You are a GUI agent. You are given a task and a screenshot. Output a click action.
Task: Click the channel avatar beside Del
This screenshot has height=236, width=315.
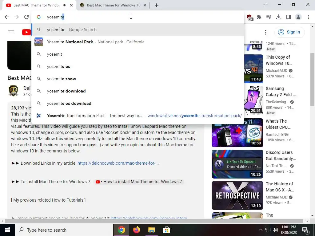tap(14, 91)
